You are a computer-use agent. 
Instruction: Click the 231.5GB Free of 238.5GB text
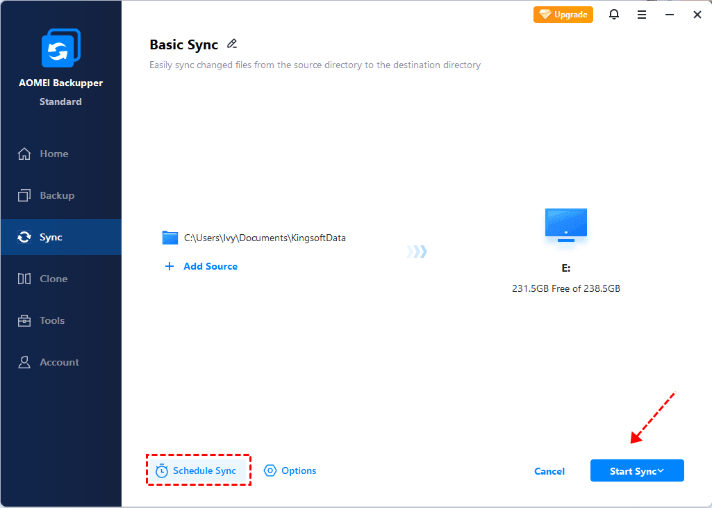point(566,288)
